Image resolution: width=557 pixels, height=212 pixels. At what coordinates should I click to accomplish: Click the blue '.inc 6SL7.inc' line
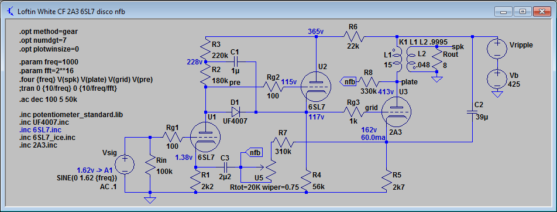(x=40, y=130)
